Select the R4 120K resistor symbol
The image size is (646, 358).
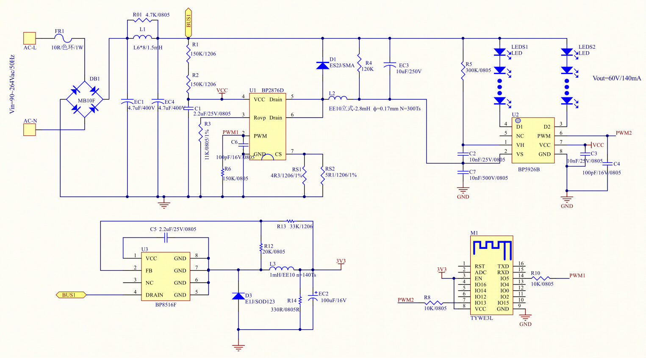359,63
